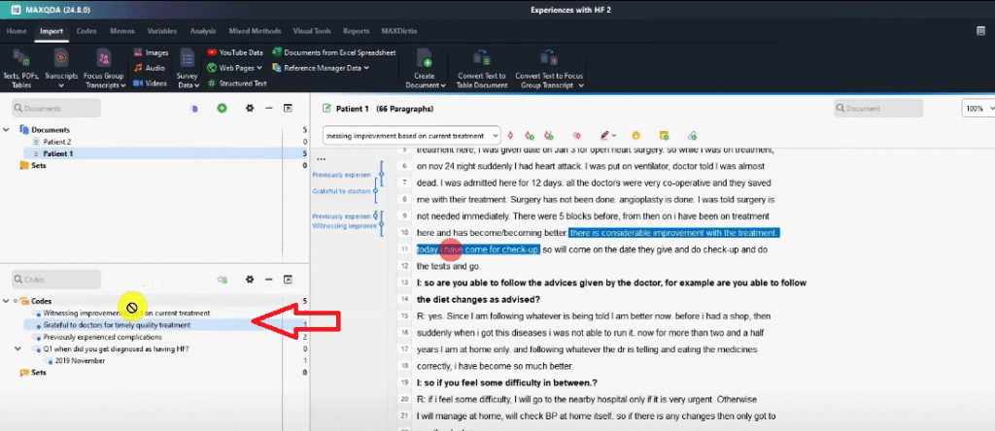Click the Grateful to doctors coding stripe label
This screenshot has width=995, height=431.
click(x=341, y=191)
